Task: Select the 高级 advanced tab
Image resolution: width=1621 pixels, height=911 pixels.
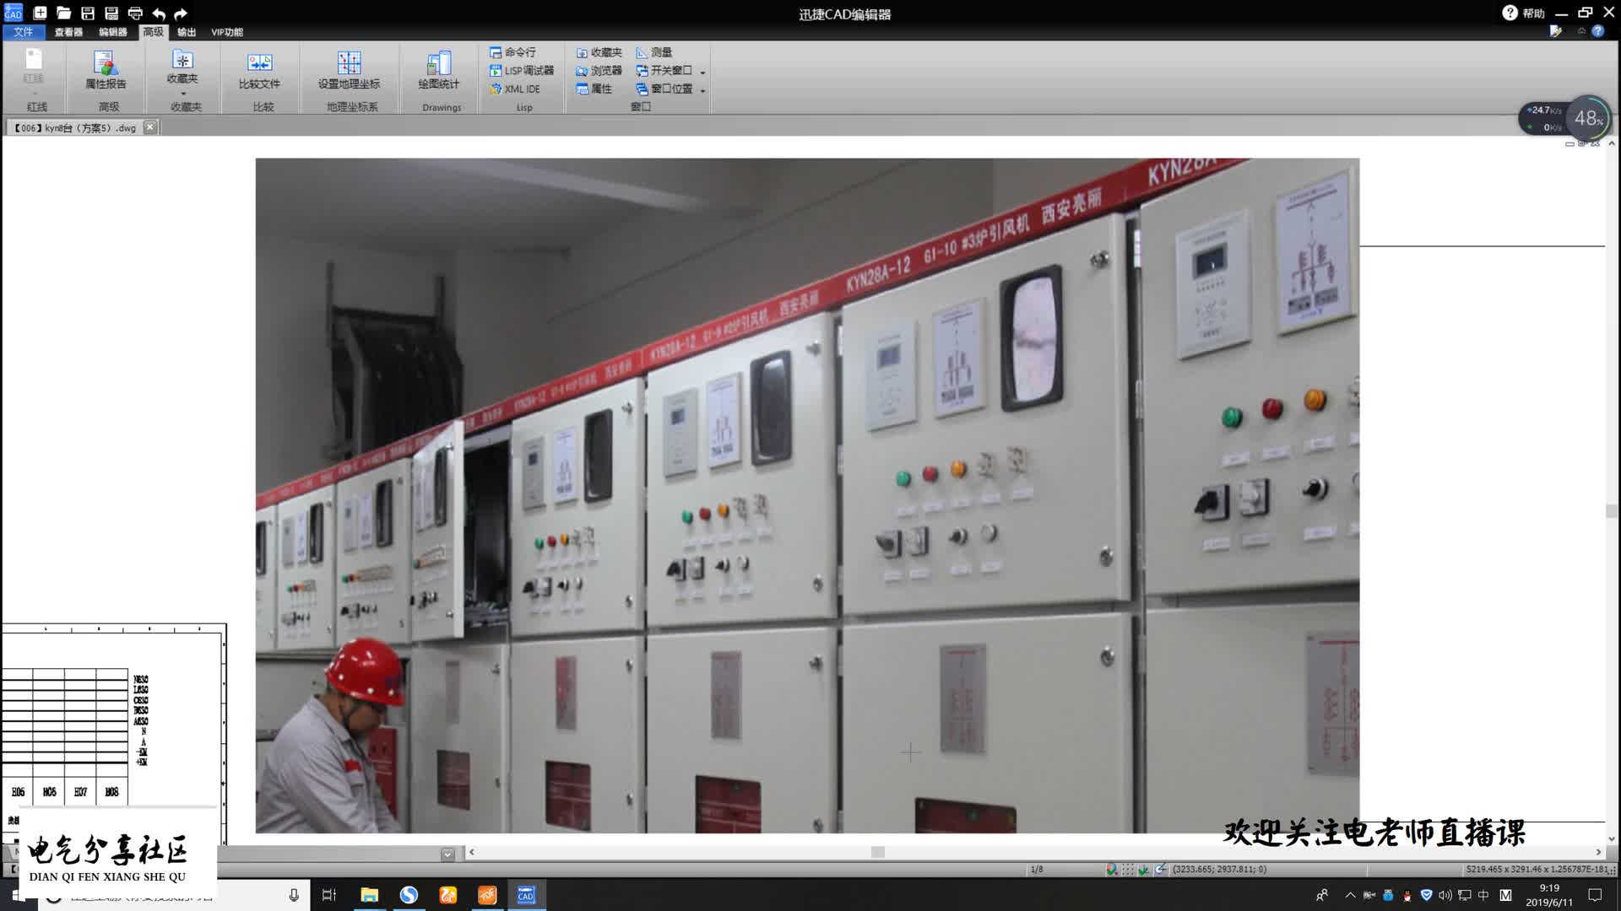Action: click(153, 32)
